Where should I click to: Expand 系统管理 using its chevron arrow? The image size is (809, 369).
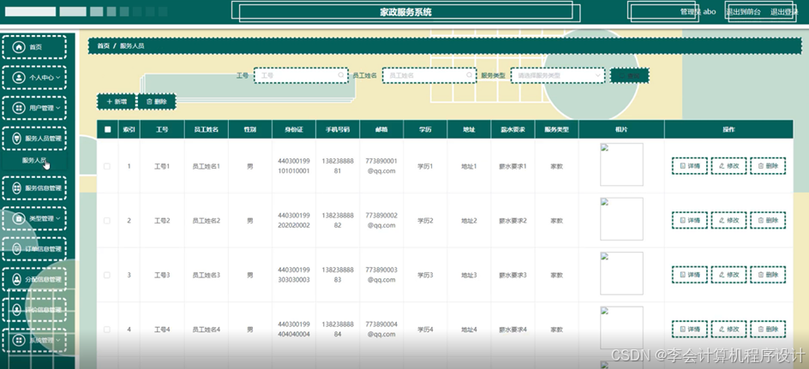[57, 340]
